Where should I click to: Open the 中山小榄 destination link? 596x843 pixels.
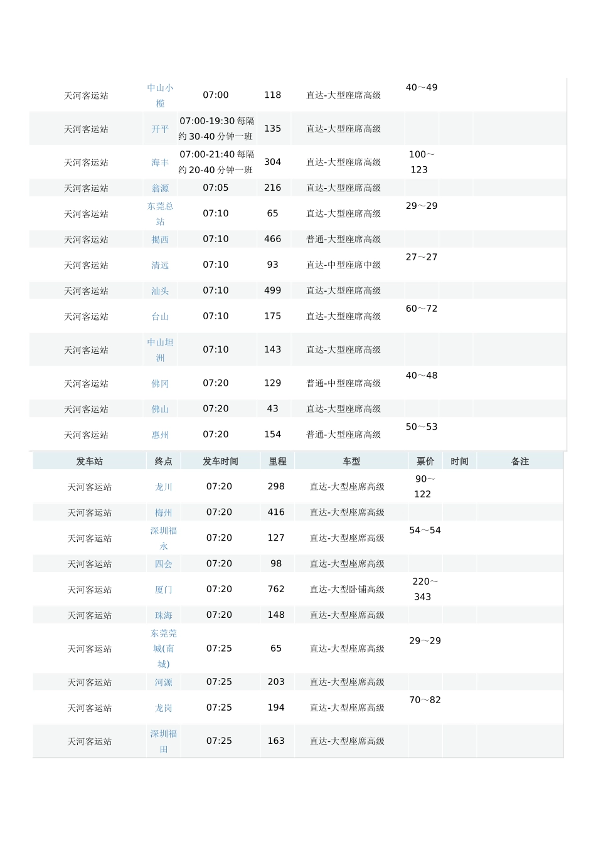pyautogui.click(x=160, y=95)
